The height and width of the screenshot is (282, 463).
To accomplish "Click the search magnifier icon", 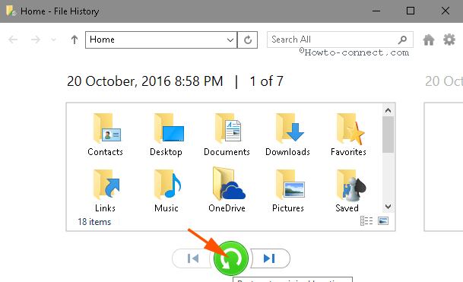I will pyautogui.click(x=403, y=40).
